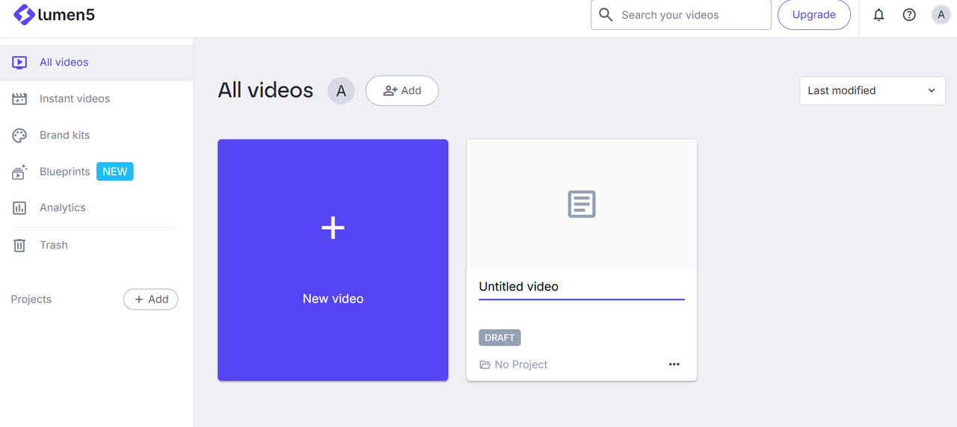957x427 pixels.
Task: Open notifications bell
Action: pyautogui.click(x=878, y=15)
